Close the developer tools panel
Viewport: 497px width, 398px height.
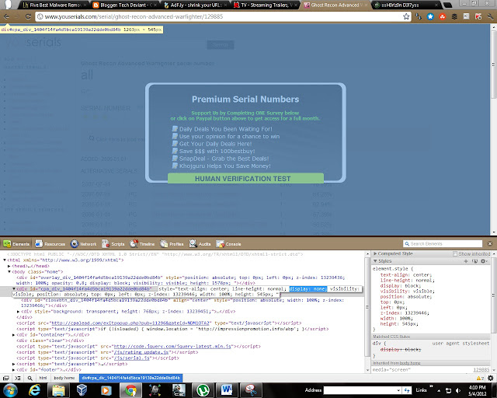click(490, 244)
